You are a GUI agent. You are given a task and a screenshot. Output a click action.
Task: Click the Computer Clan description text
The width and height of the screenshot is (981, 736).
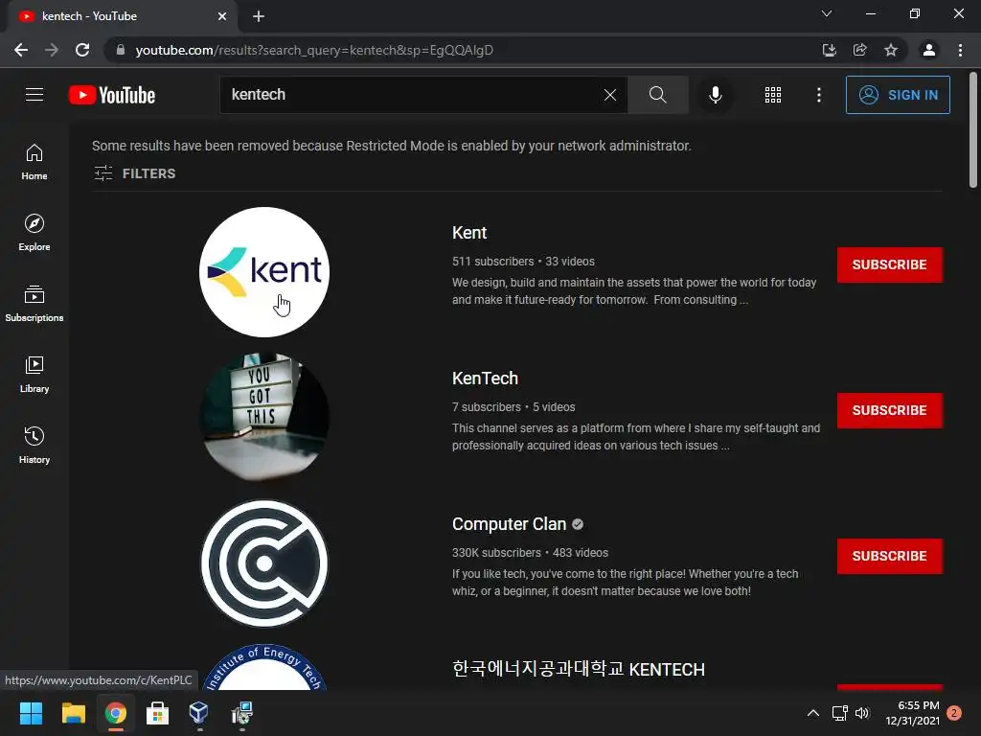[625, 582]
